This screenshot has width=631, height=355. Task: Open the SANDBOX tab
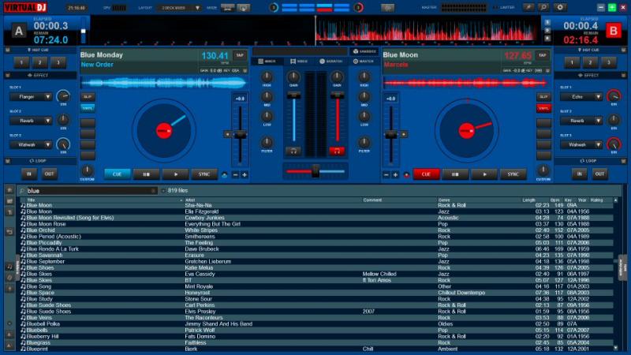pos(364,51)
